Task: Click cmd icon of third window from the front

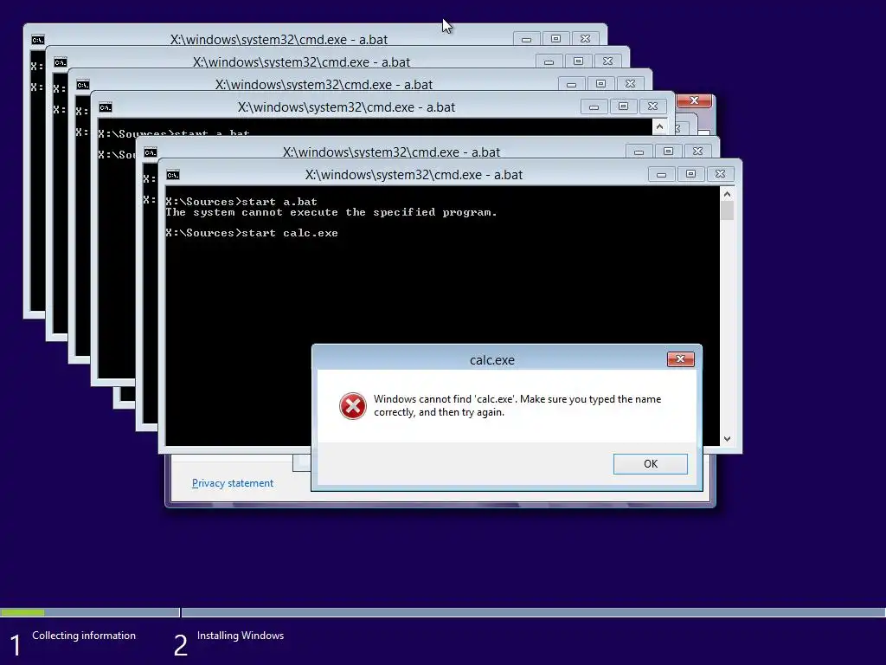Action: (x=105, y=107)
